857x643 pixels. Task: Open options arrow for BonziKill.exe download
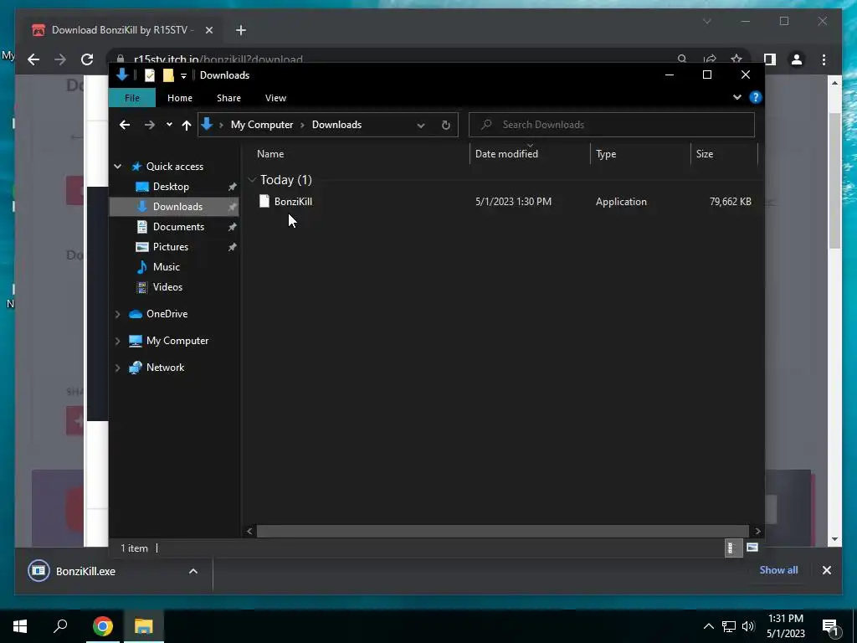[193, 571]
